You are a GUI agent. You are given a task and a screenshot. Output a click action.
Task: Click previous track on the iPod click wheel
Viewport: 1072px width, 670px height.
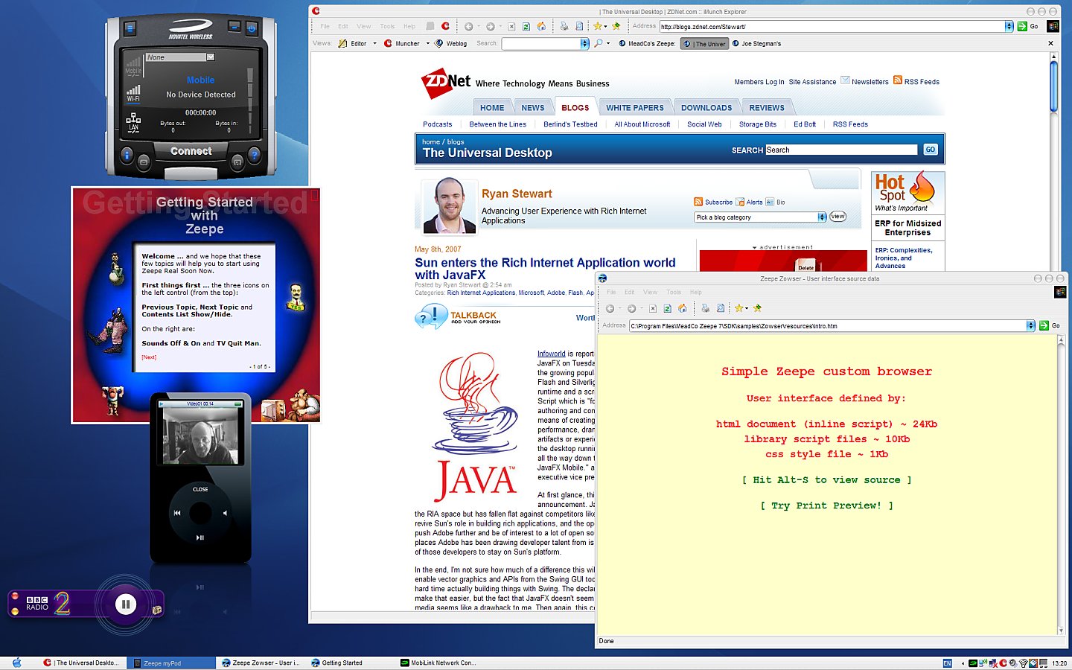click(x=177, y=513)
